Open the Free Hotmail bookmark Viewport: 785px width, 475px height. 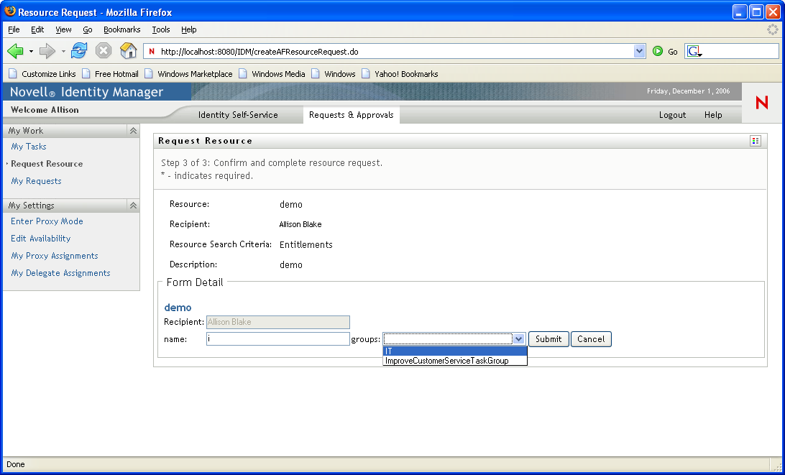(110, 74)
